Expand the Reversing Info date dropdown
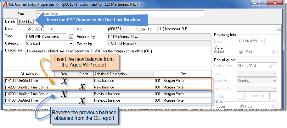 coord(262,41)
